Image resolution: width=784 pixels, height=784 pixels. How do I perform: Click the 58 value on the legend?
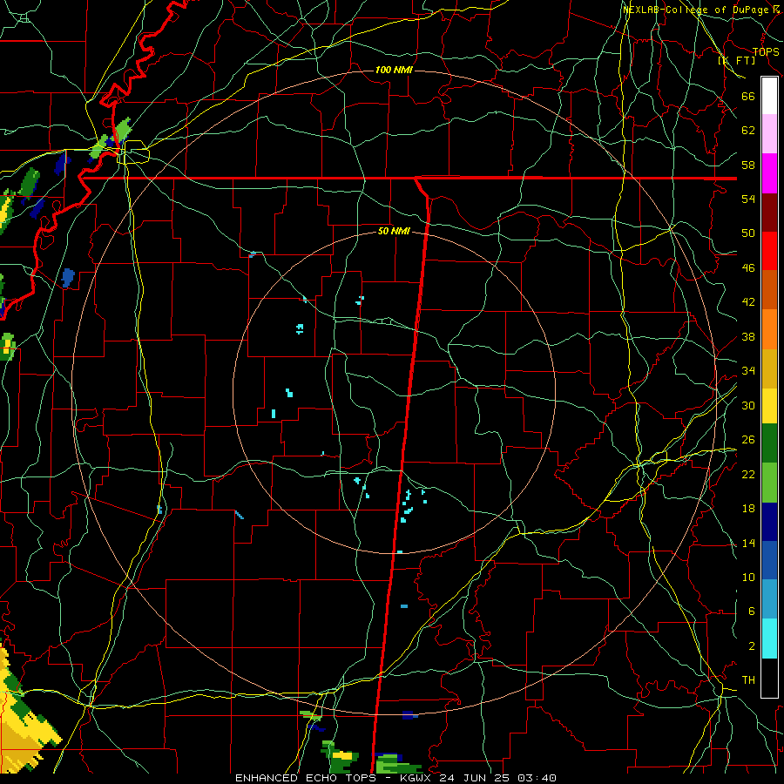(x=748, y=165)
